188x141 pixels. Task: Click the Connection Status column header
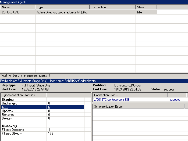coord(130,95)
